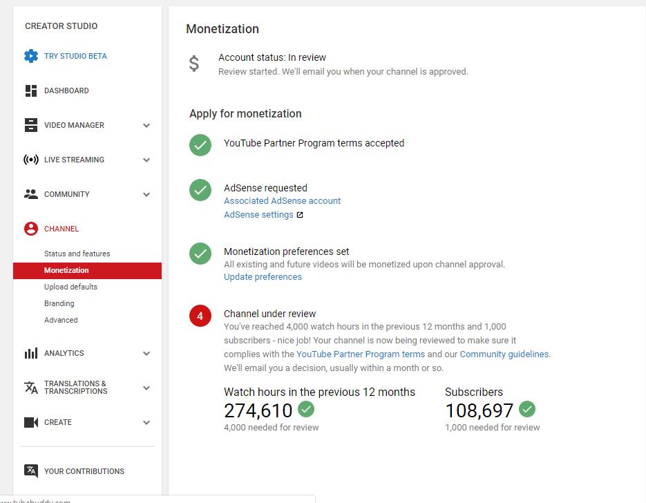The image size is (646, 503).
Task: Expand the Video Manager section chevron
Action: coord(146,125)
